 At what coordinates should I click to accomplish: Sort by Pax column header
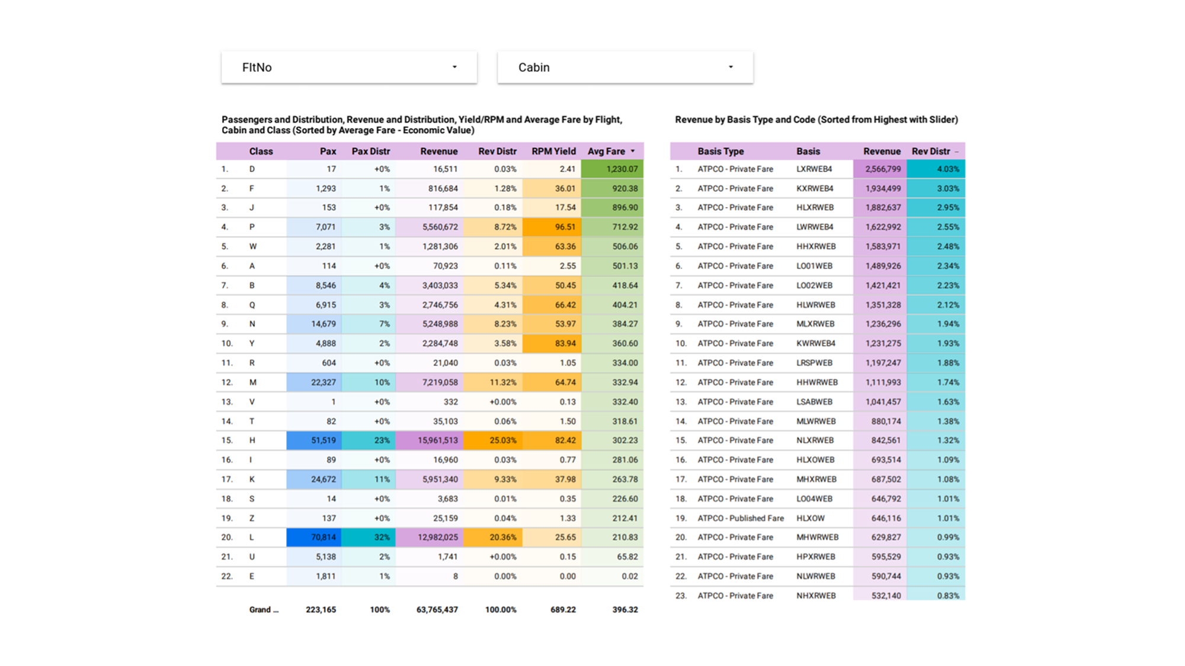pos(328,152)
